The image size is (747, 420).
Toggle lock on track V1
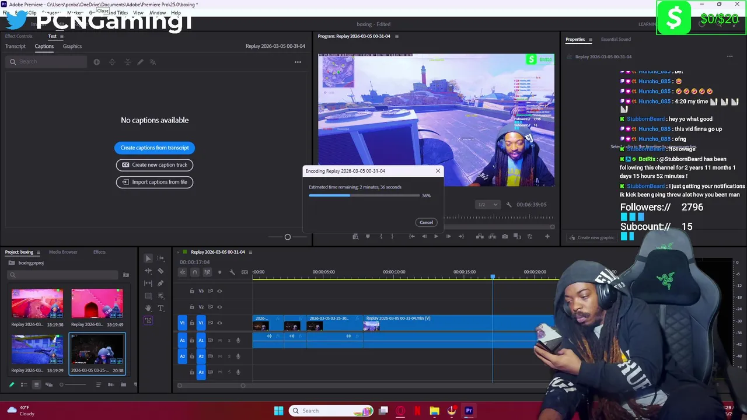tap(192, 323)
